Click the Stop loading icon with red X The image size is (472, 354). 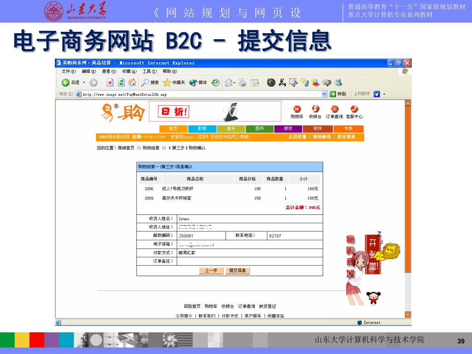tap(110, 83)
